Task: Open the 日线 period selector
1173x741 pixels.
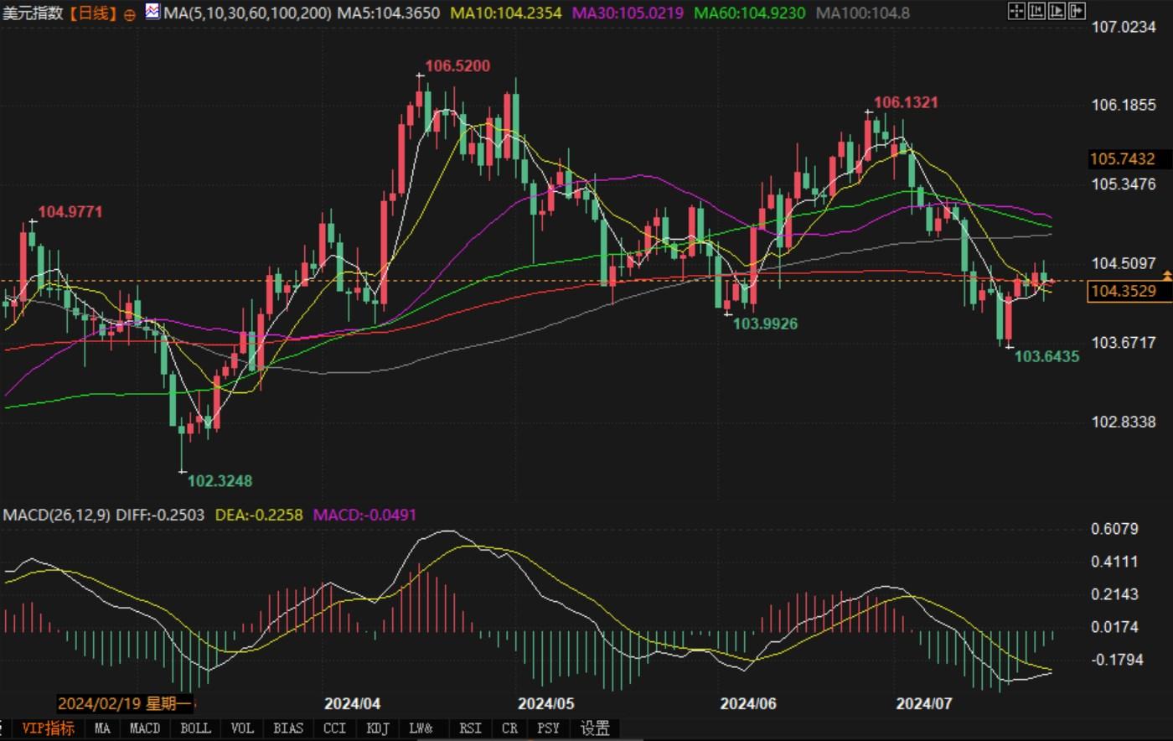Action: click(x=92, y=13)
